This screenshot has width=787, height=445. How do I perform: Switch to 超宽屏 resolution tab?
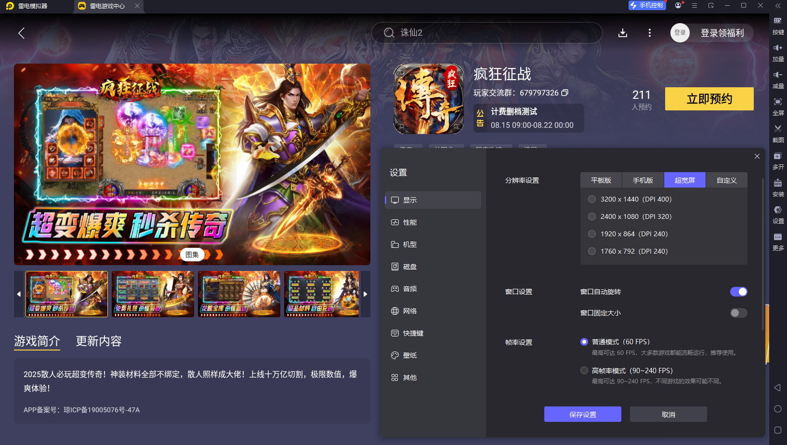[685, 180]
